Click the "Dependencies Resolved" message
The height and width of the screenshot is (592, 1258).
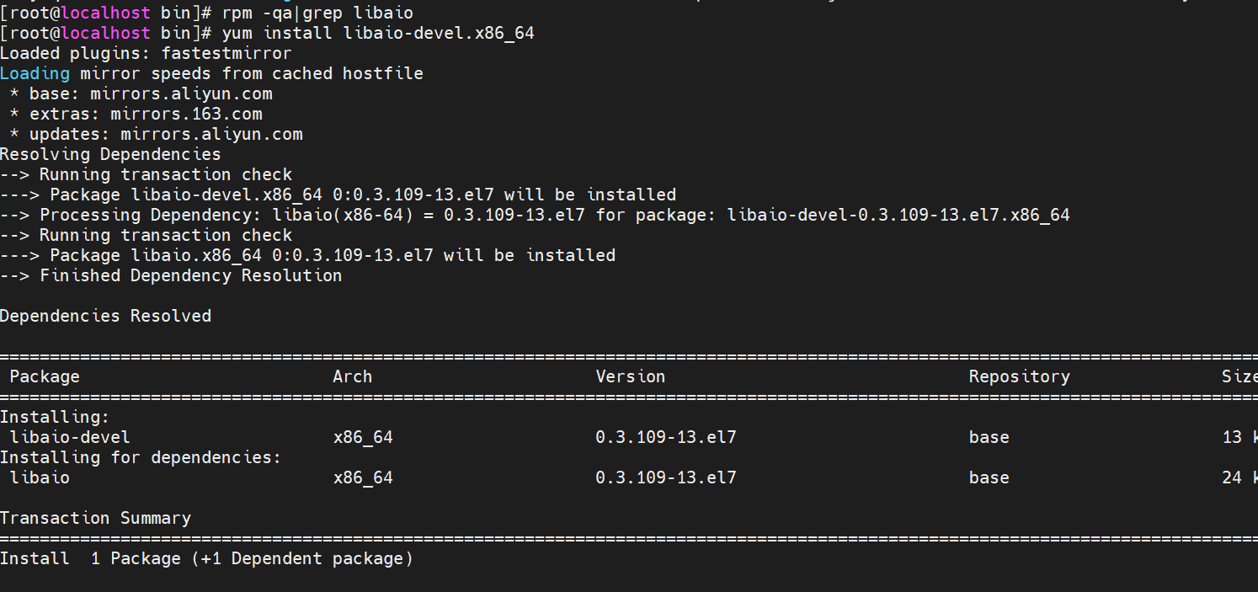point(105,316)
